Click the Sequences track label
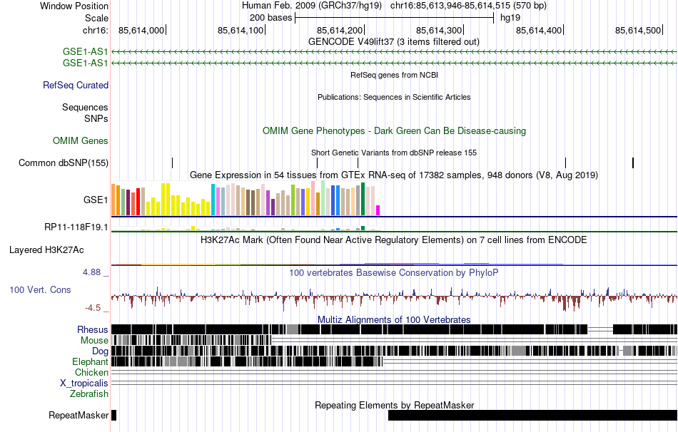The image size is (678, 432). 85,107
